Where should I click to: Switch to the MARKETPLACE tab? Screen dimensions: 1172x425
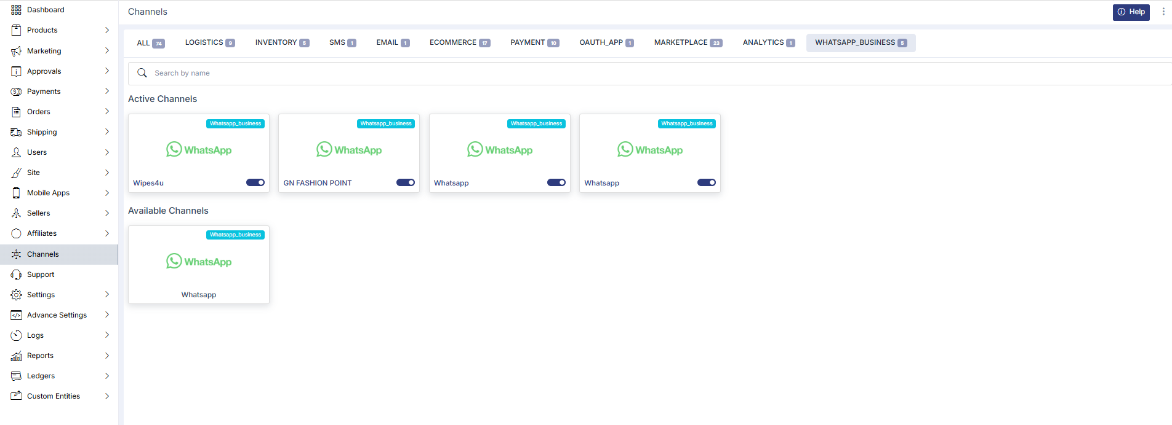click(688, 43)
